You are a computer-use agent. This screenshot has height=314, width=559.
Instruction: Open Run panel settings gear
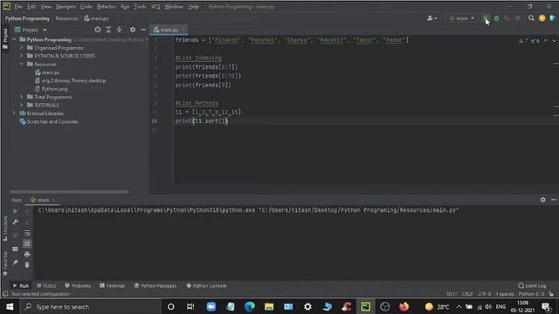pyautogui.click(x=542, y=200)
